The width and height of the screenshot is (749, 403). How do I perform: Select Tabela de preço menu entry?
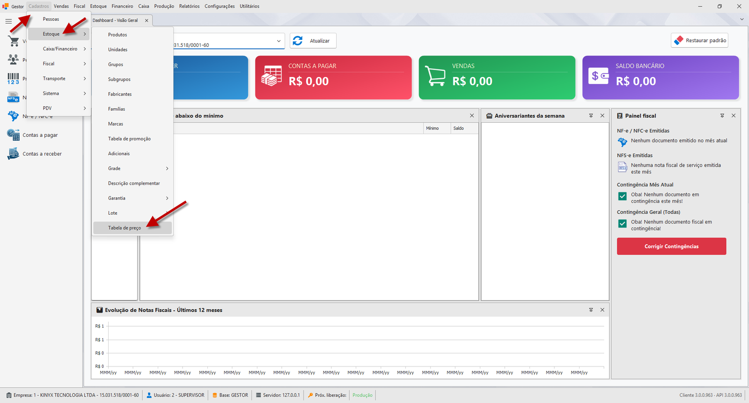click(x=133, y=228)
